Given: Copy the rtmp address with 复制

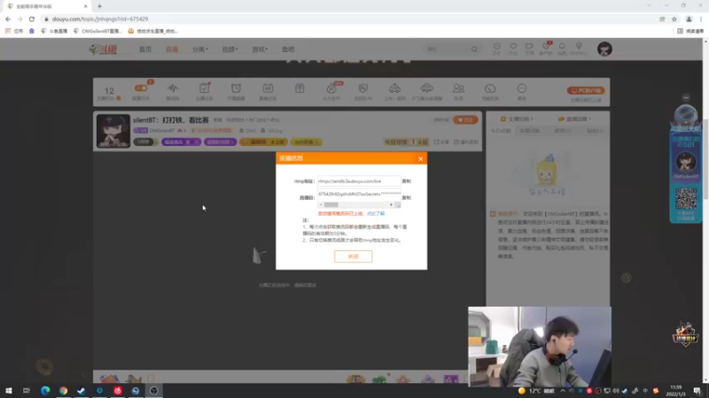Looking at the screenshot, I should [x=407, y=181].
